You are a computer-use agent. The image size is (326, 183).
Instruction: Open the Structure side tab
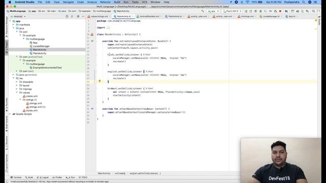pos(7,143)
